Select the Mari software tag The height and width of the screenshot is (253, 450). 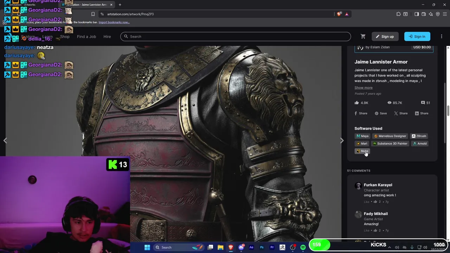(x=362, y=143)
